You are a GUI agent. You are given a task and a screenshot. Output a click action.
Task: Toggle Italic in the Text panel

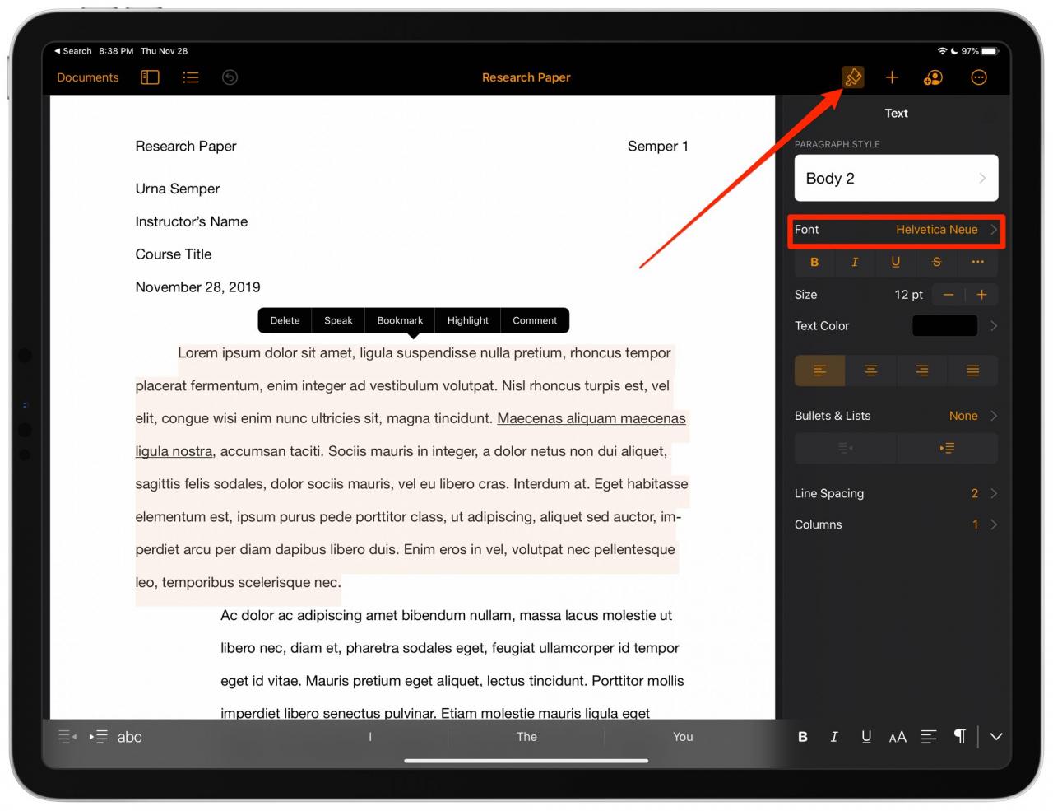pos(855,262)
